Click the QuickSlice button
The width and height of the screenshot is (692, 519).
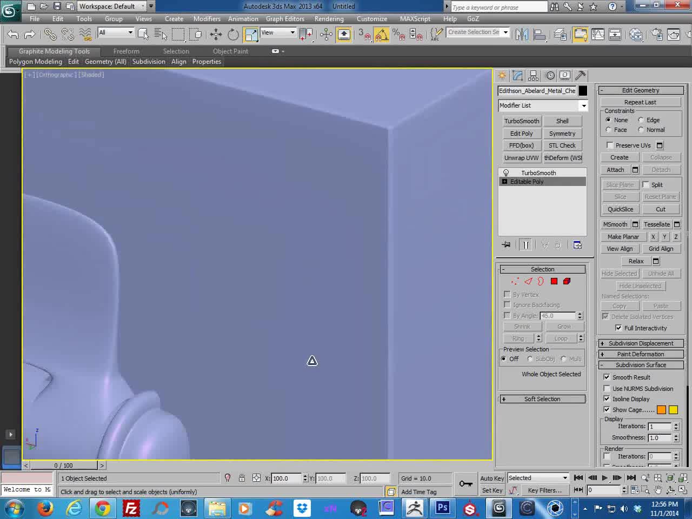(620, 209)
